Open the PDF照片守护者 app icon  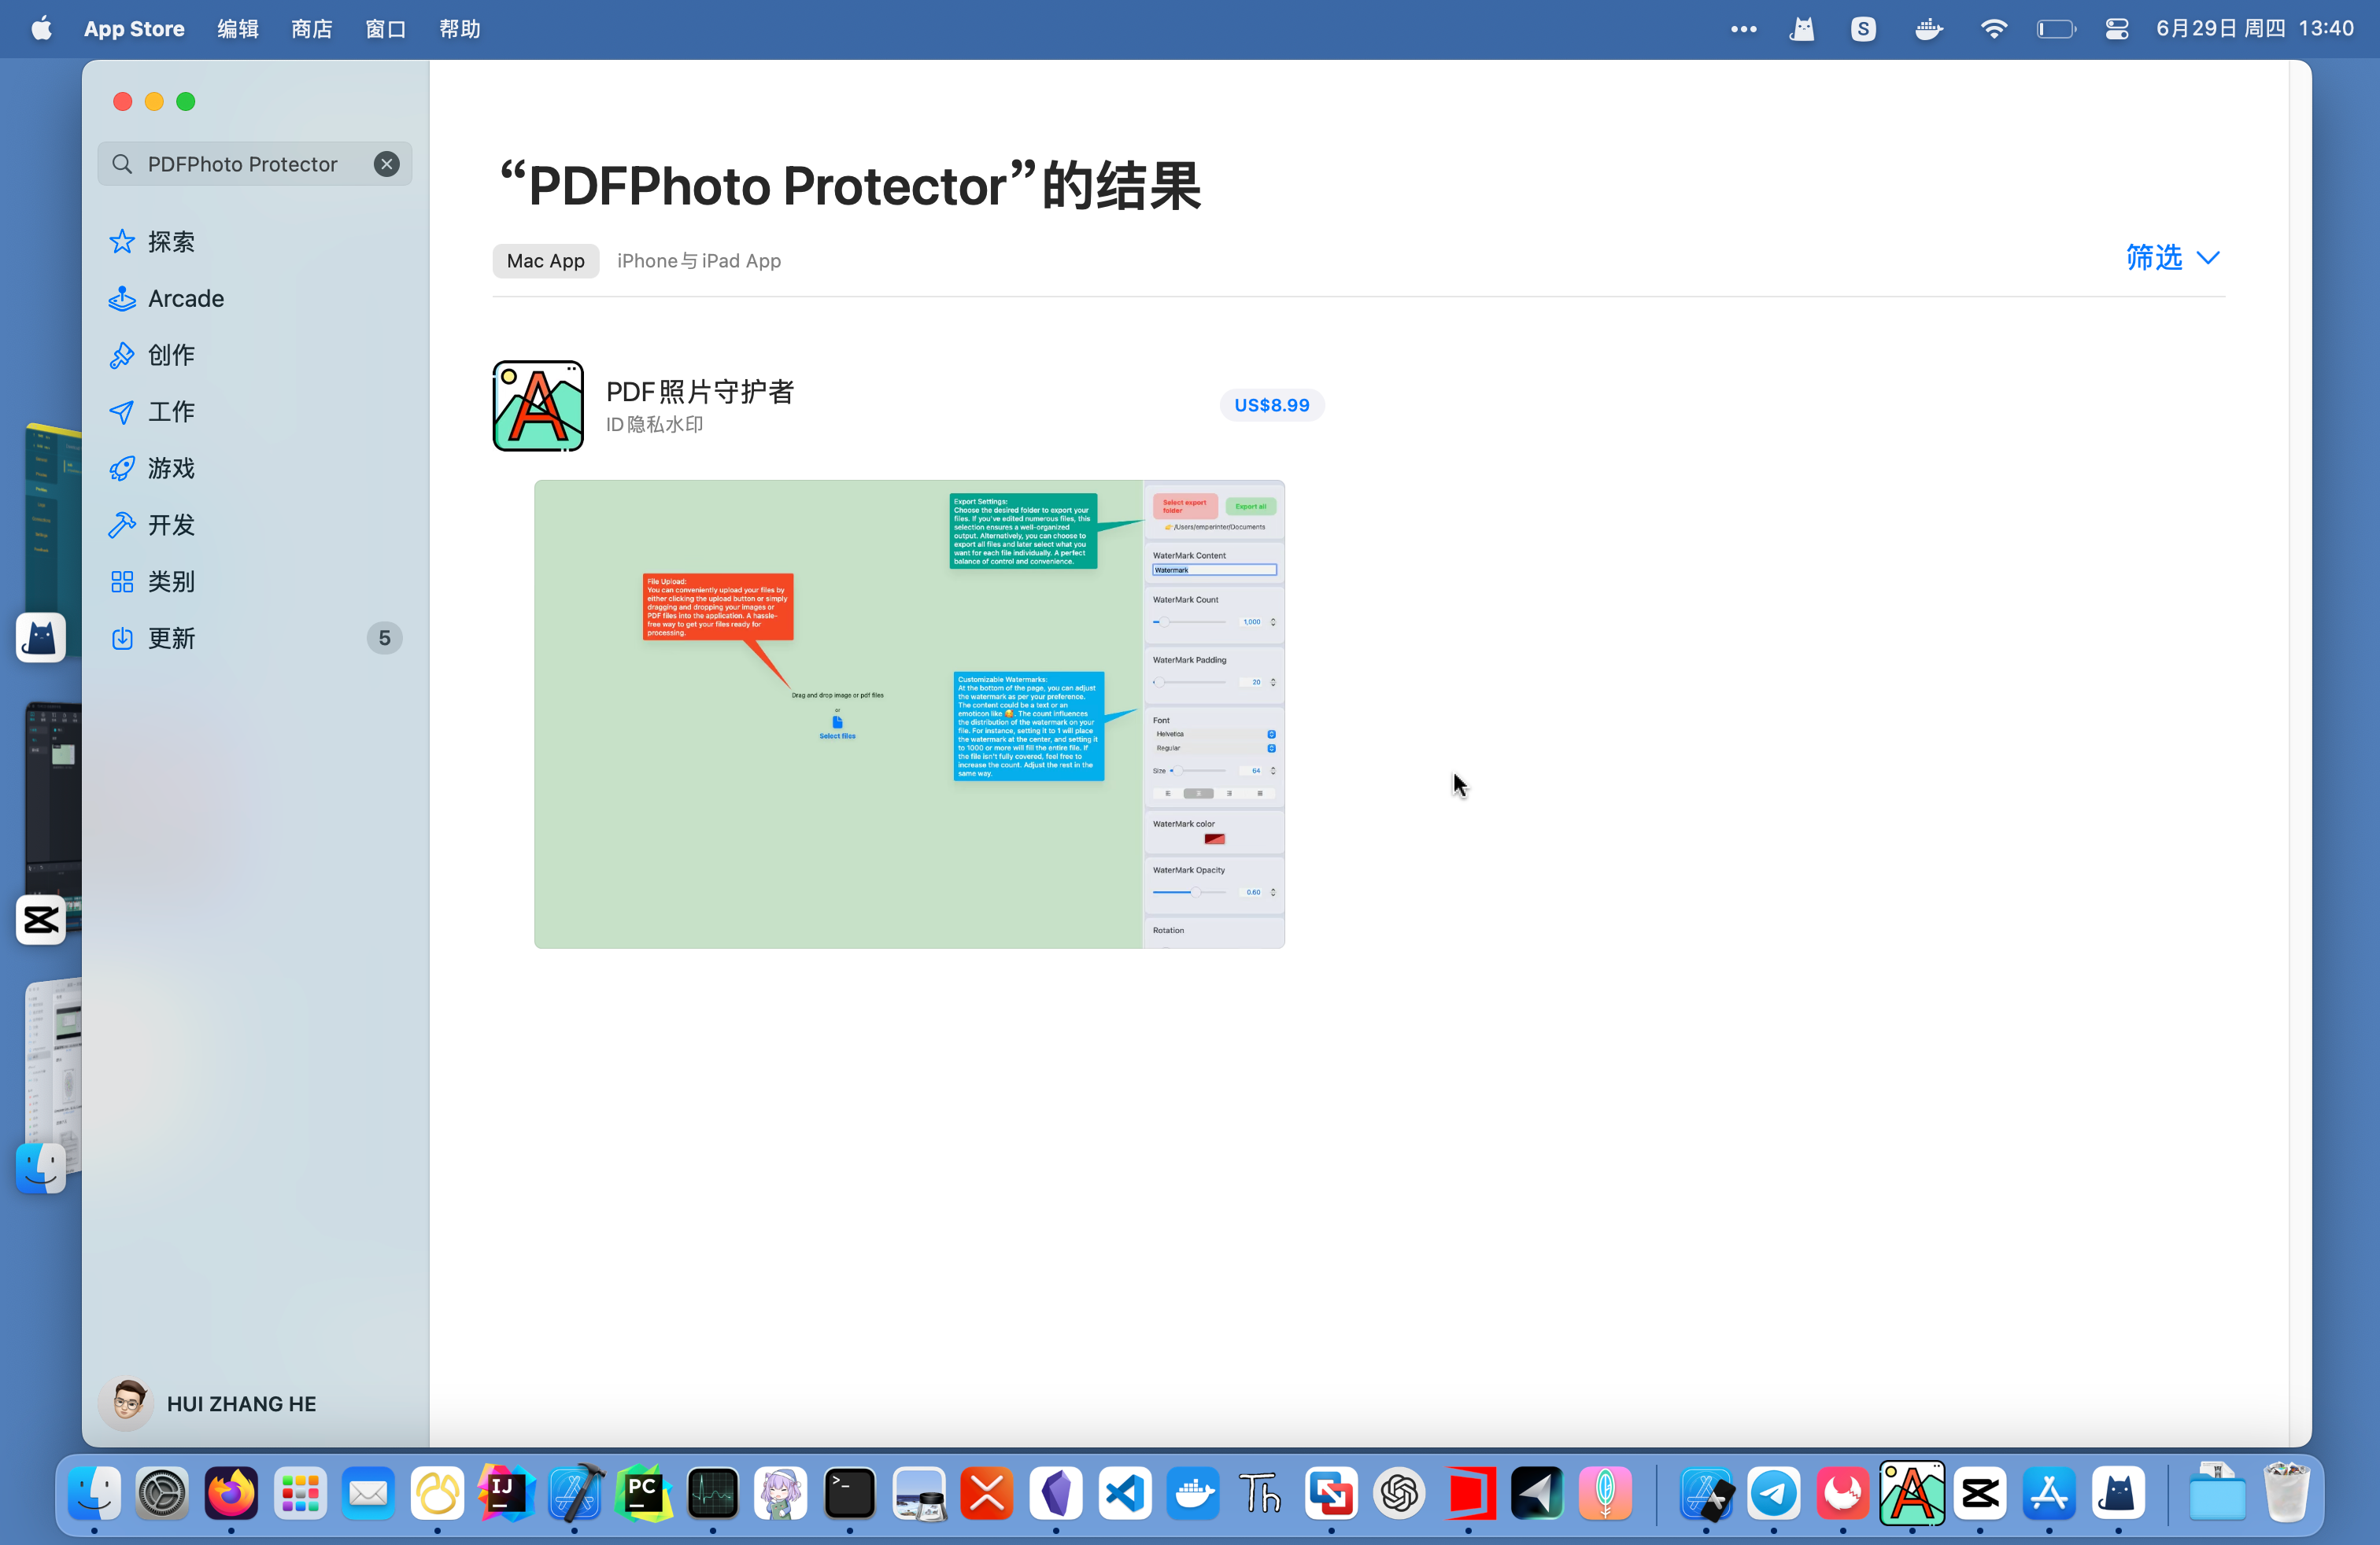click(x=538, y=406)
